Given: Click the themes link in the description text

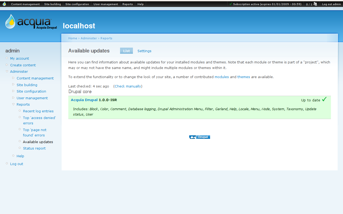Looking at the screenshot, I should pyautogui.click(x=244, y=77).
